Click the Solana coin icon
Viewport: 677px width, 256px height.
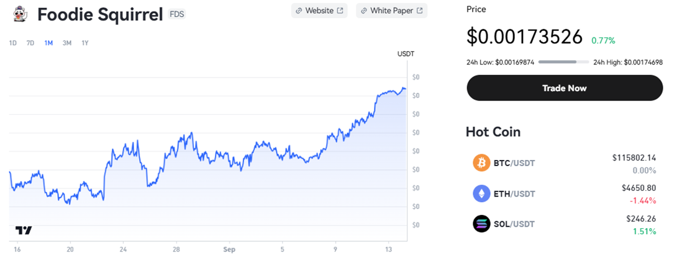coord(481,224)
